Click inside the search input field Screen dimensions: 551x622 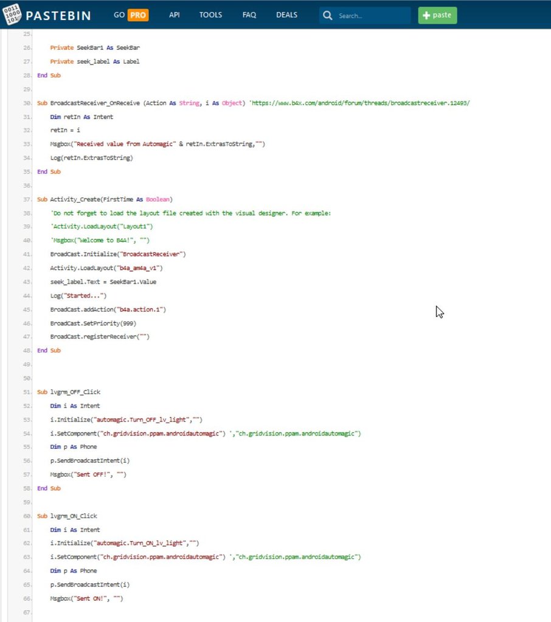click(x=365, y=15)
